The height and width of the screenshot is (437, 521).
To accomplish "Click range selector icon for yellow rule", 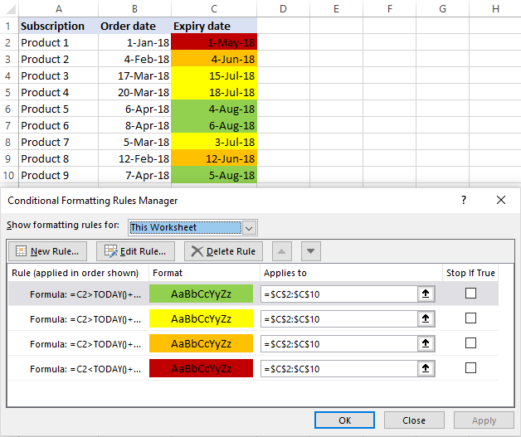I will click(x=427, y=318).
